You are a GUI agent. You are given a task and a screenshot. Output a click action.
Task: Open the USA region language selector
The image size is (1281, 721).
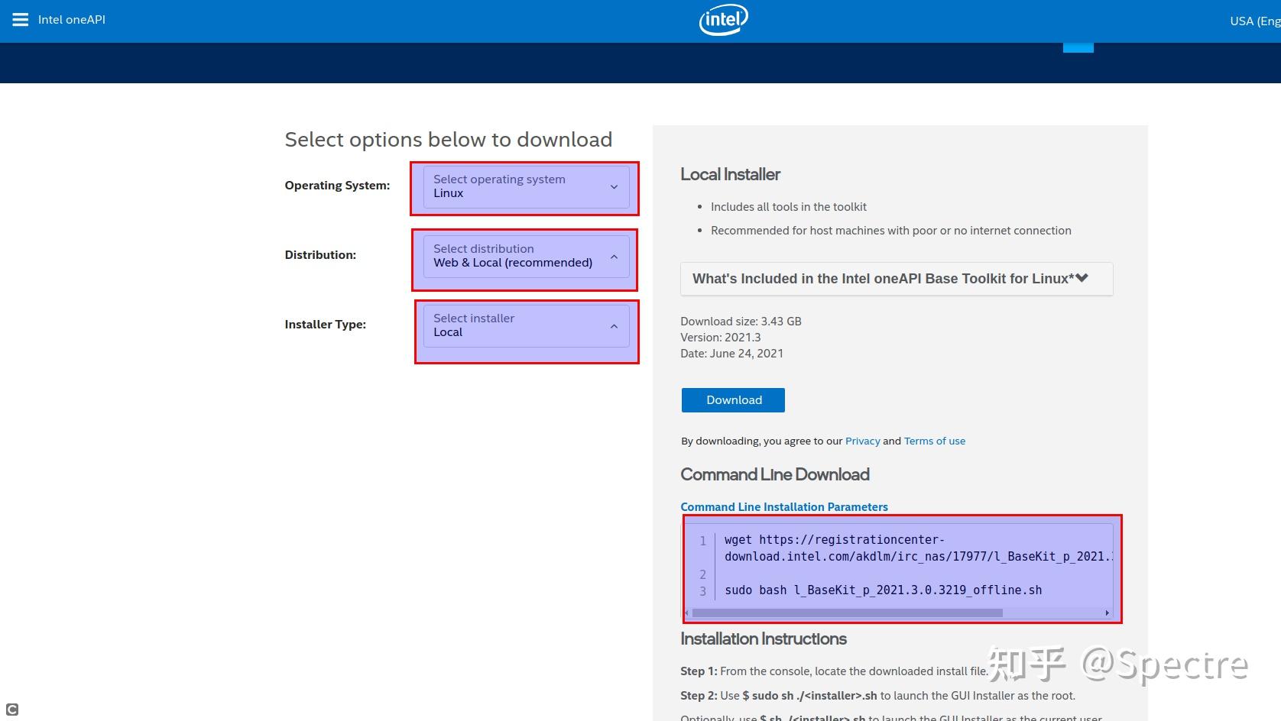(x=1254, y=21)
